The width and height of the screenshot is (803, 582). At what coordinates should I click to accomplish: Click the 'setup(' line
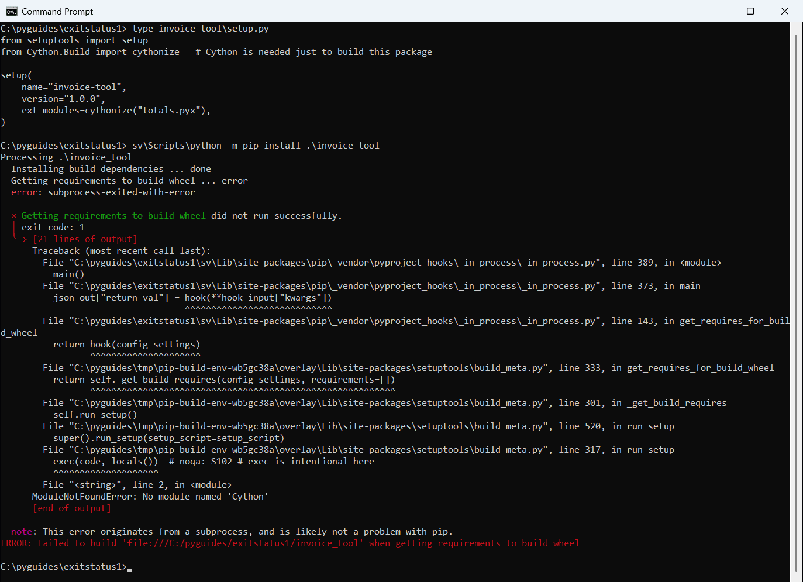click(x=16, y=75)
